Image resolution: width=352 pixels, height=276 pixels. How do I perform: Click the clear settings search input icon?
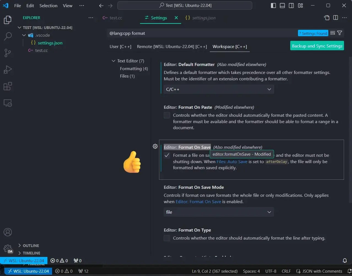(333, 33)
